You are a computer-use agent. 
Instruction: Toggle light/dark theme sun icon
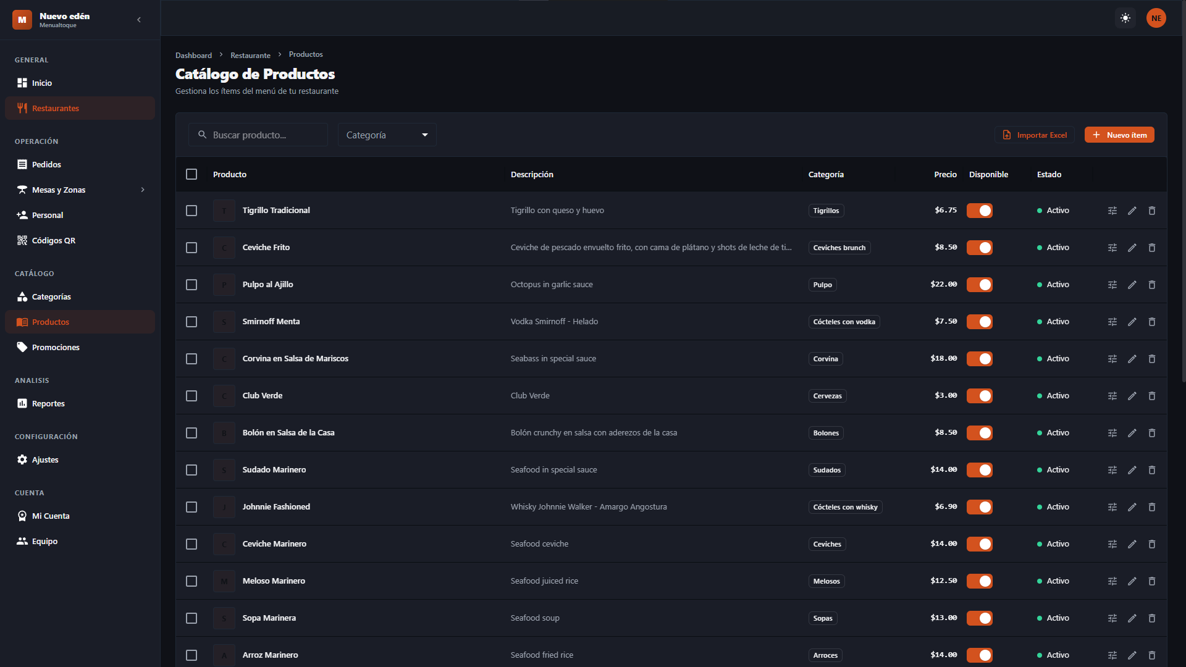1125,18
